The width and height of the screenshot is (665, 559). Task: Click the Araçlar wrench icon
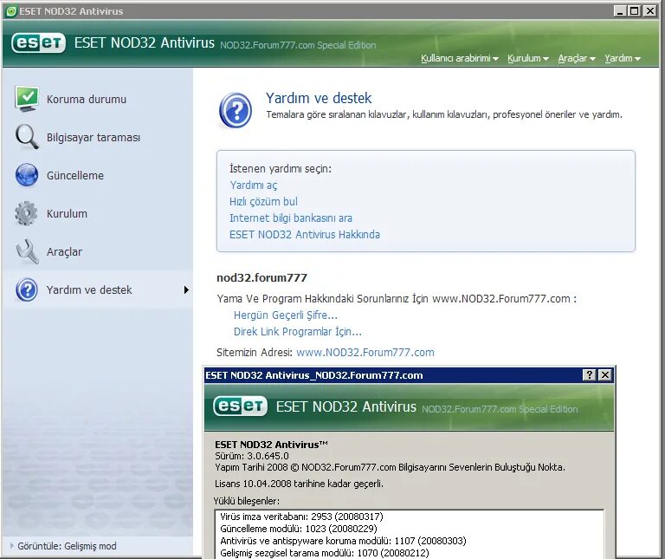tap(27, 251)
